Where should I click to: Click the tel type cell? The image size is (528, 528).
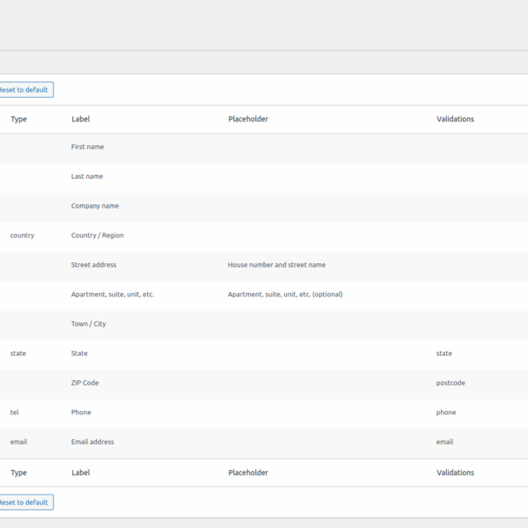(x=14, y=412)
